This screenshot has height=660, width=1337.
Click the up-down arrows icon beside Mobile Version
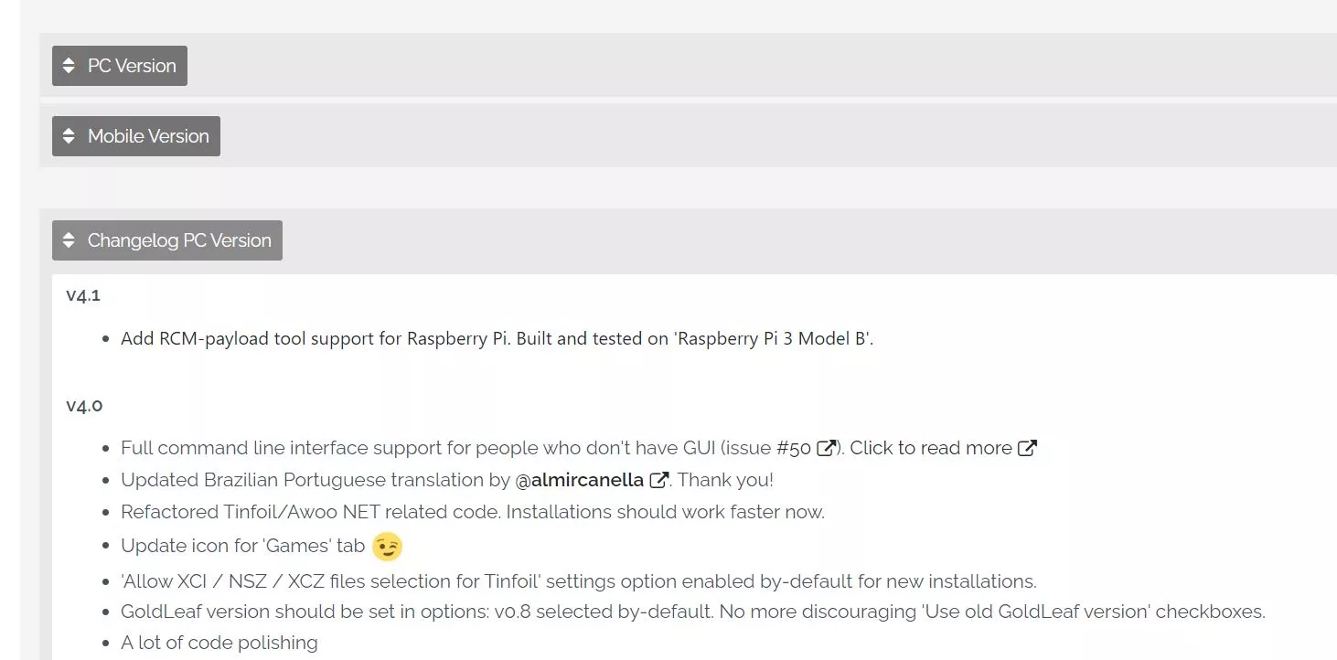(69, 136)
